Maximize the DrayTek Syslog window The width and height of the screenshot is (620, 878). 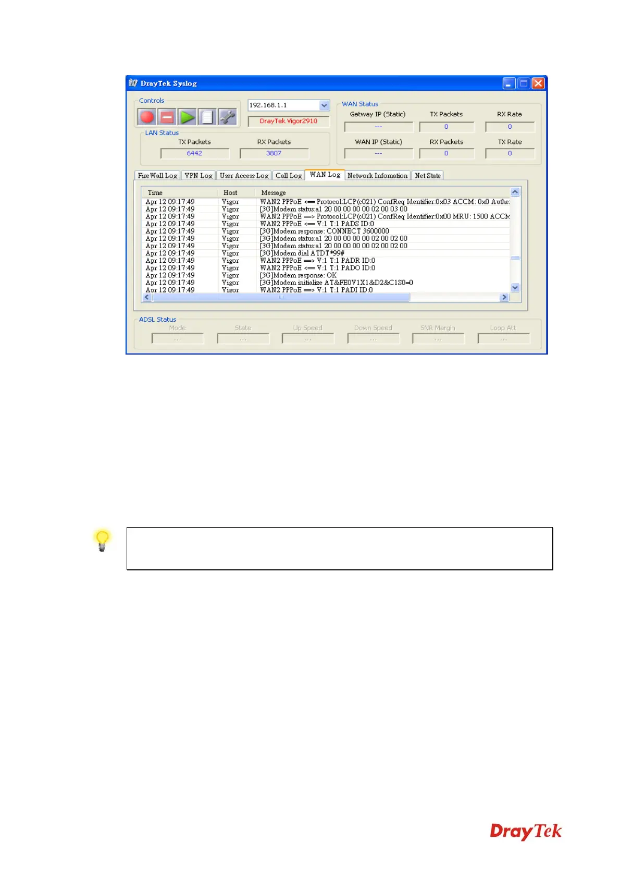(524, 83)
